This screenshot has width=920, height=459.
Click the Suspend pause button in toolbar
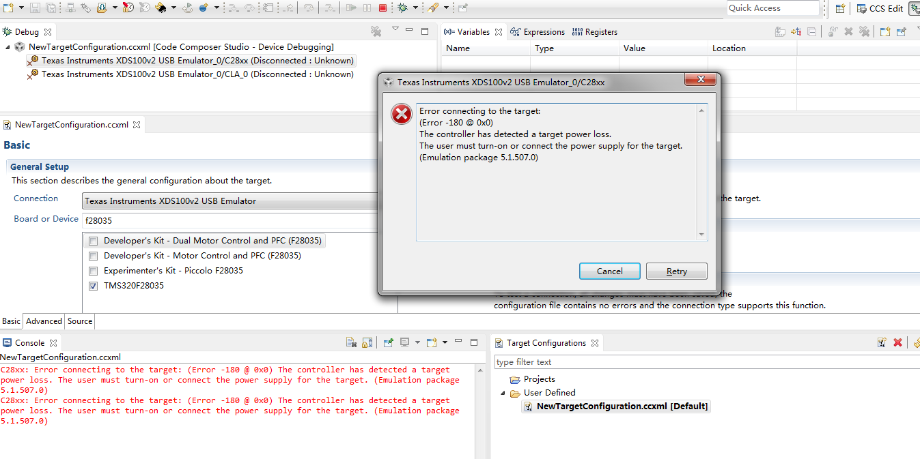pos(367,8)
